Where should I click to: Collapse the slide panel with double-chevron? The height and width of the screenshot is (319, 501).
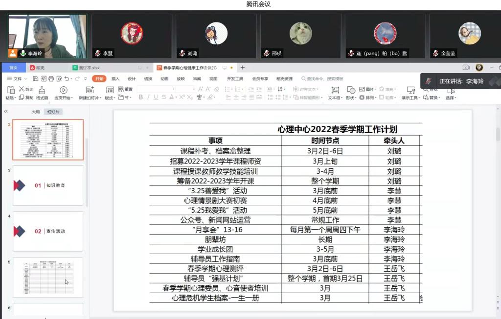6,112
